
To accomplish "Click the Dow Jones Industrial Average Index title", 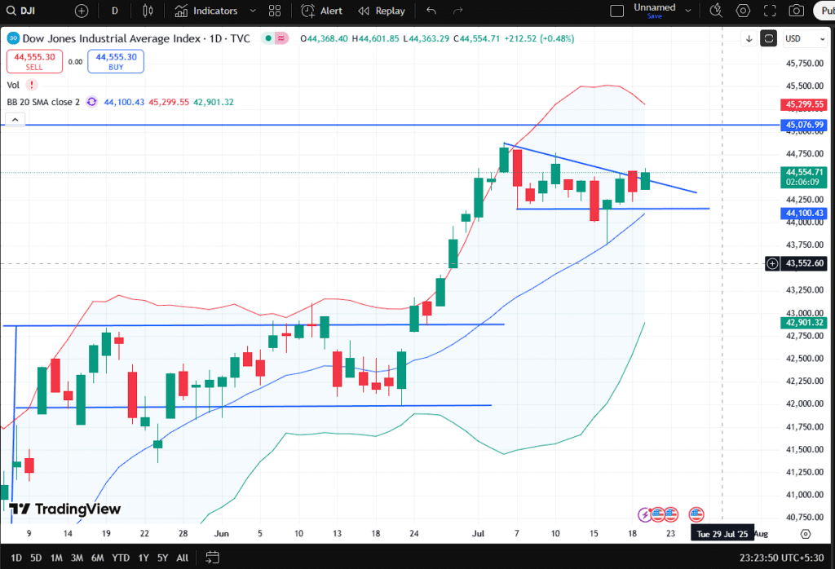I will click(x=111, y=38).
